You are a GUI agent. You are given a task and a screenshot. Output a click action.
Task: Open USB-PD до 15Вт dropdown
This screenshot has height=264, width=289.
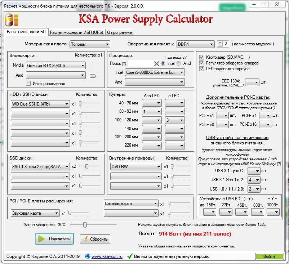pos(210,212)
